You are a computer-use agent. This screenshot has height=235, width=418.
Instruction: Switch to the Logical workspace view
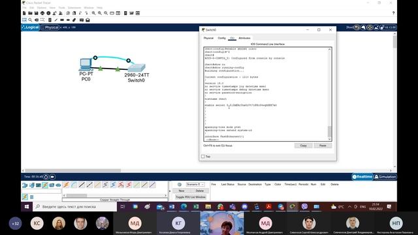click(31, 27)
